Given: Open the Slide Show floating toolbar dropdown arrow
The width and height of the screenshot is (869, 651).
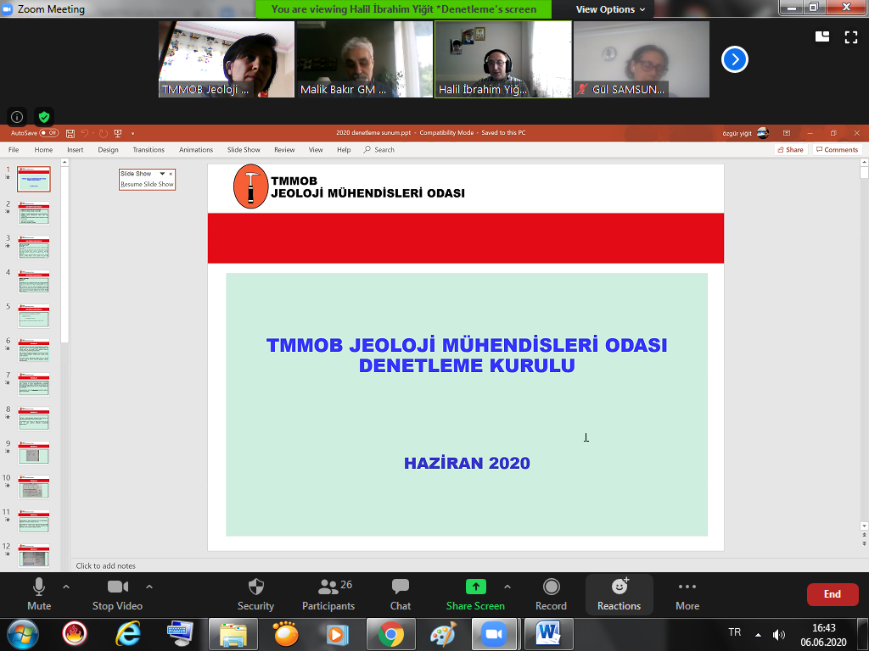Looking at the screenshot, I should 162,174.
